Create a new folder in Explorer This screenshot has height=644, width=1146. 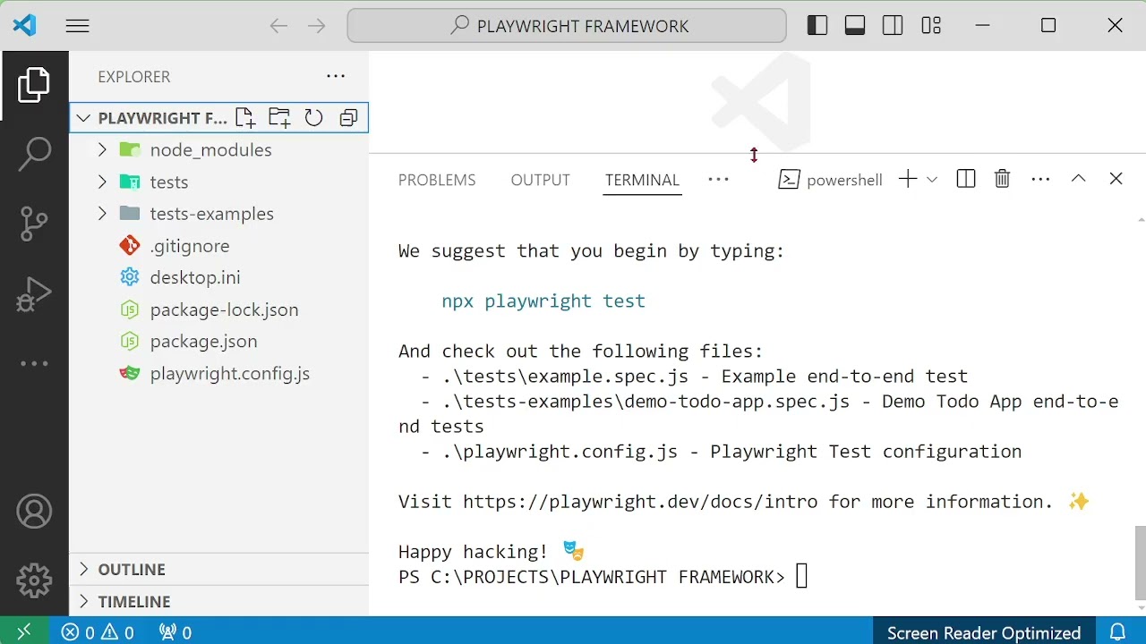click(279, 117)
